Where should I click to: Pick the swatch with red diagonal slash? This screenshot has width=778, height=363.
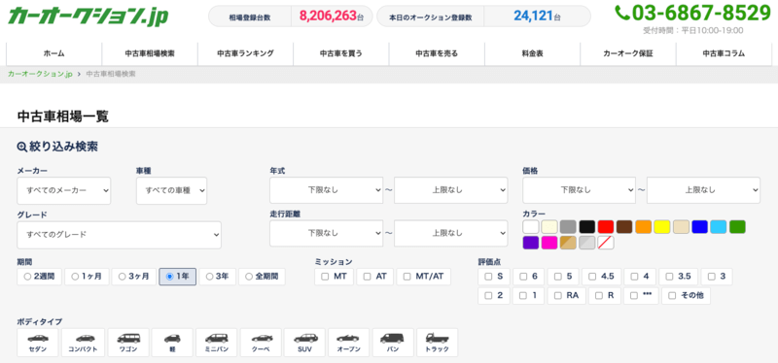pos(606,243)
